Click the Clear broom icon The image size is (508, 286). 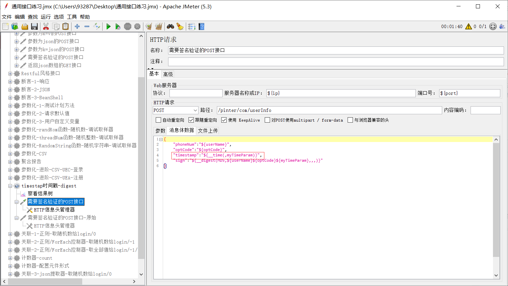point(149,26)
